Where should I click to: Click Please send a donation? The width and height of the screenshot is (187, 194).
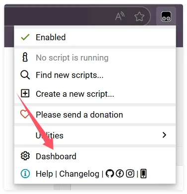click(95, 115)
